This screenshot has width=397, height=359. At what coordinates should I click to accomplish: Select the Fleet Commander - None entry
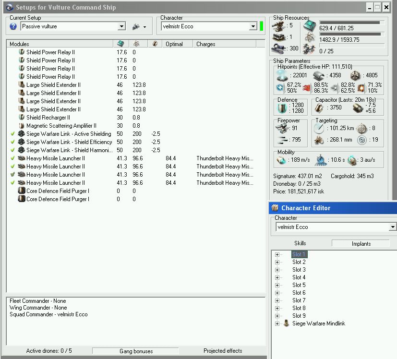tap(38, 301)
